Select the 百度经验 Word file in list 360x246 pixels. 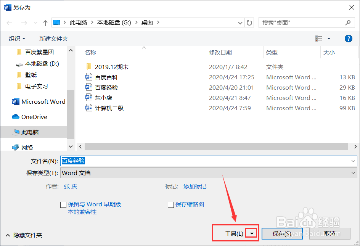coord(102,87)
